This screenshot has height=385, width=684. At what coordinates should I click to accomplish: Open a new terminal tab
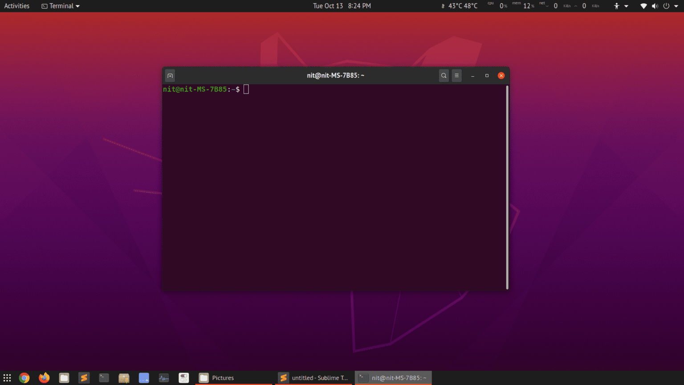170,75
